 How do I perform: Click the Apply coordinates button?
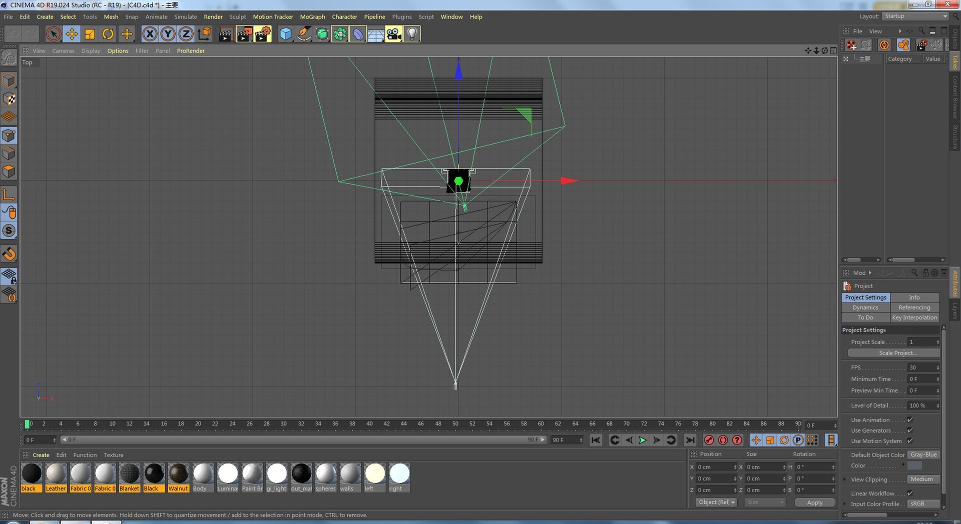coord(815,502)
